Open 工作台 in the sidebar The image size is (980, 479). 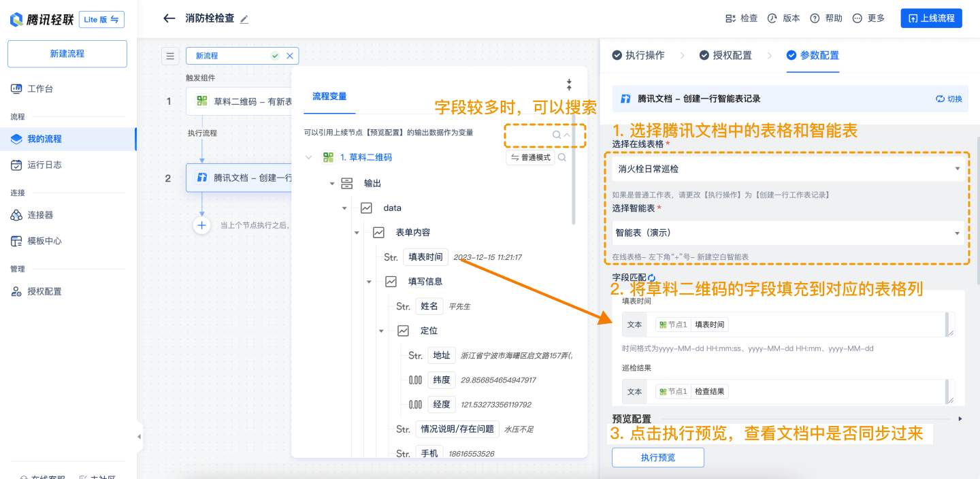tap(41, 88)
